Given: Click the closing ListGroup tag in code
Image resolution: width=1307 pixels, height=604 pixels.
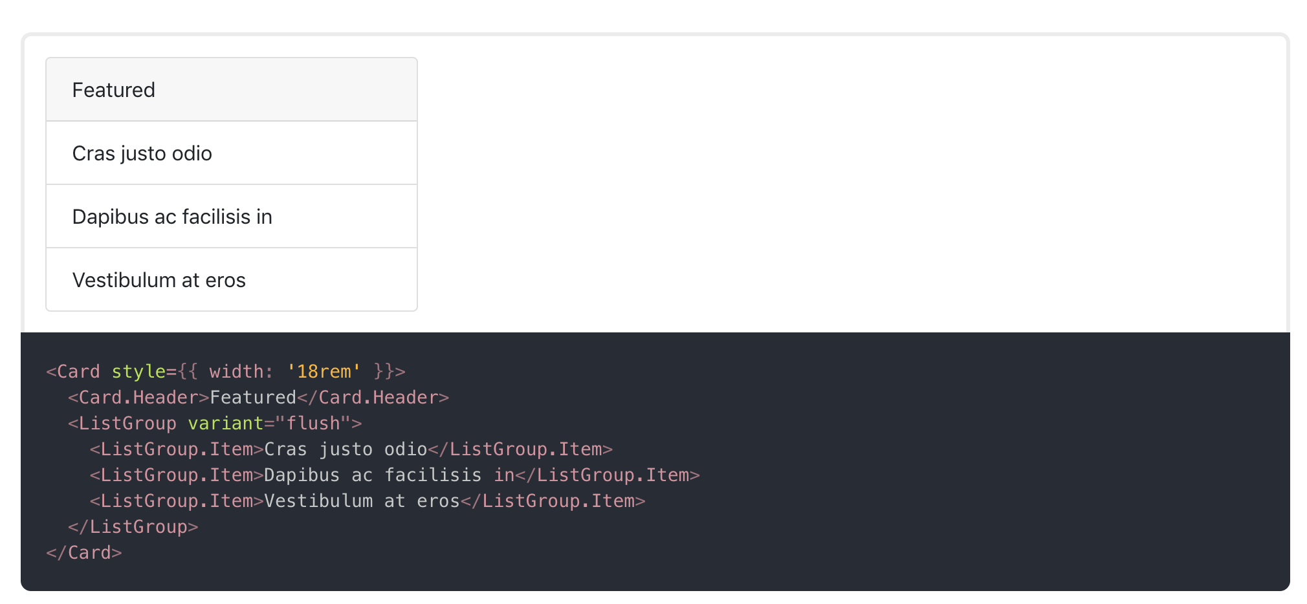Looking at the screenshot, I should (133, 526).
